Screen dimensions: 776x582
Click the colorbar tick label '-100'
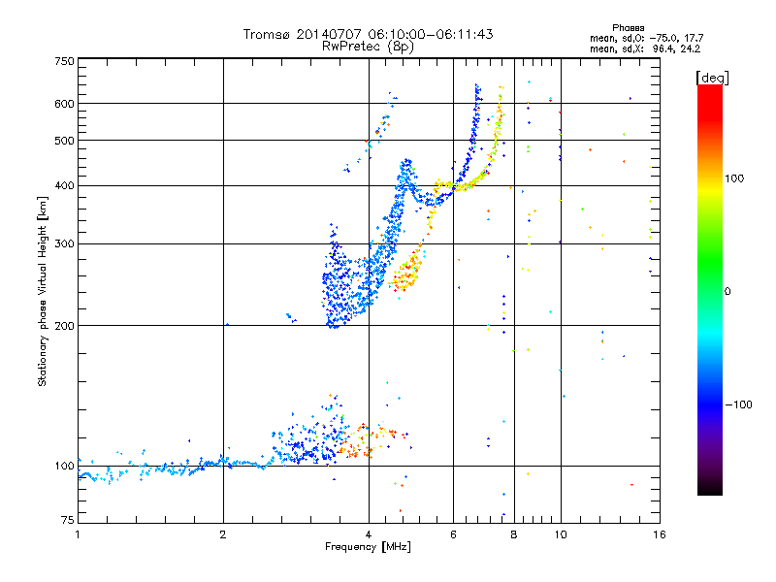(738, 404)
